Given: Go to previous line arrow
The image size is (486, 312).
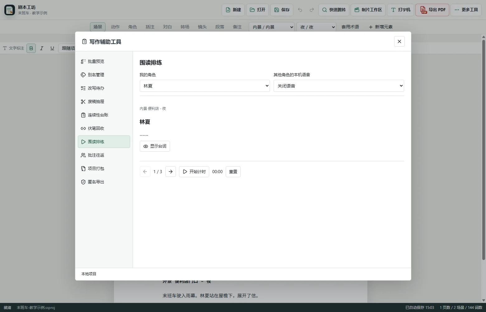Looking at the screenshot, I should pos(145,172).
